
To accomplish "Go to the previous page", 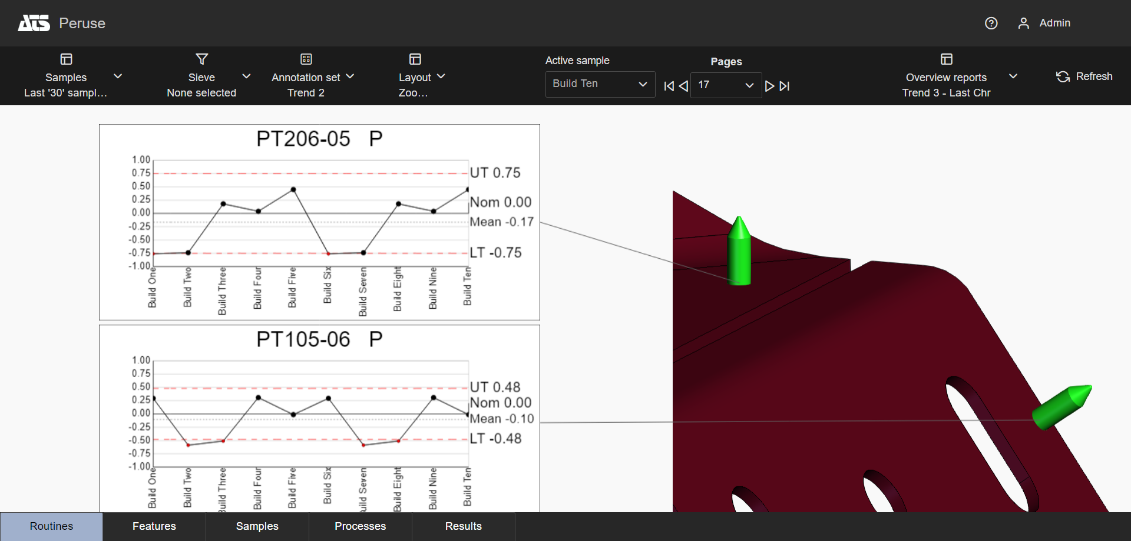I will point(683,86).
